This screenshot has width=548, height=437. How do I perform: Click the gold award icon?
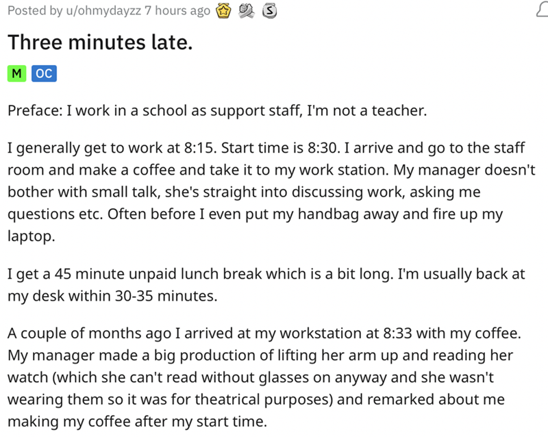(223, 10)
